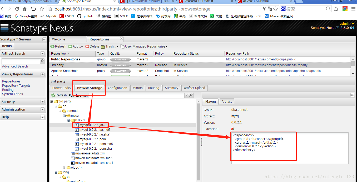Expand the Help panel
The image size is (357, 182).
(42, 117)
